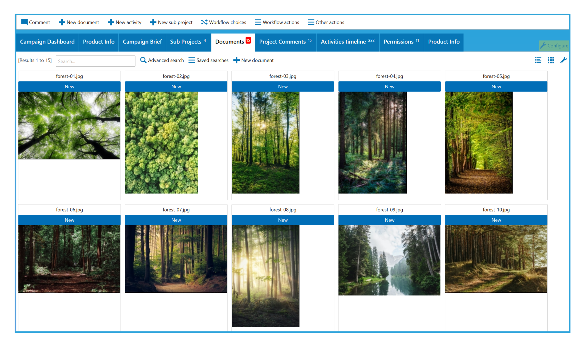Open the forest-02.jpg aerial treetops thumbnail

tap(161, 143)
